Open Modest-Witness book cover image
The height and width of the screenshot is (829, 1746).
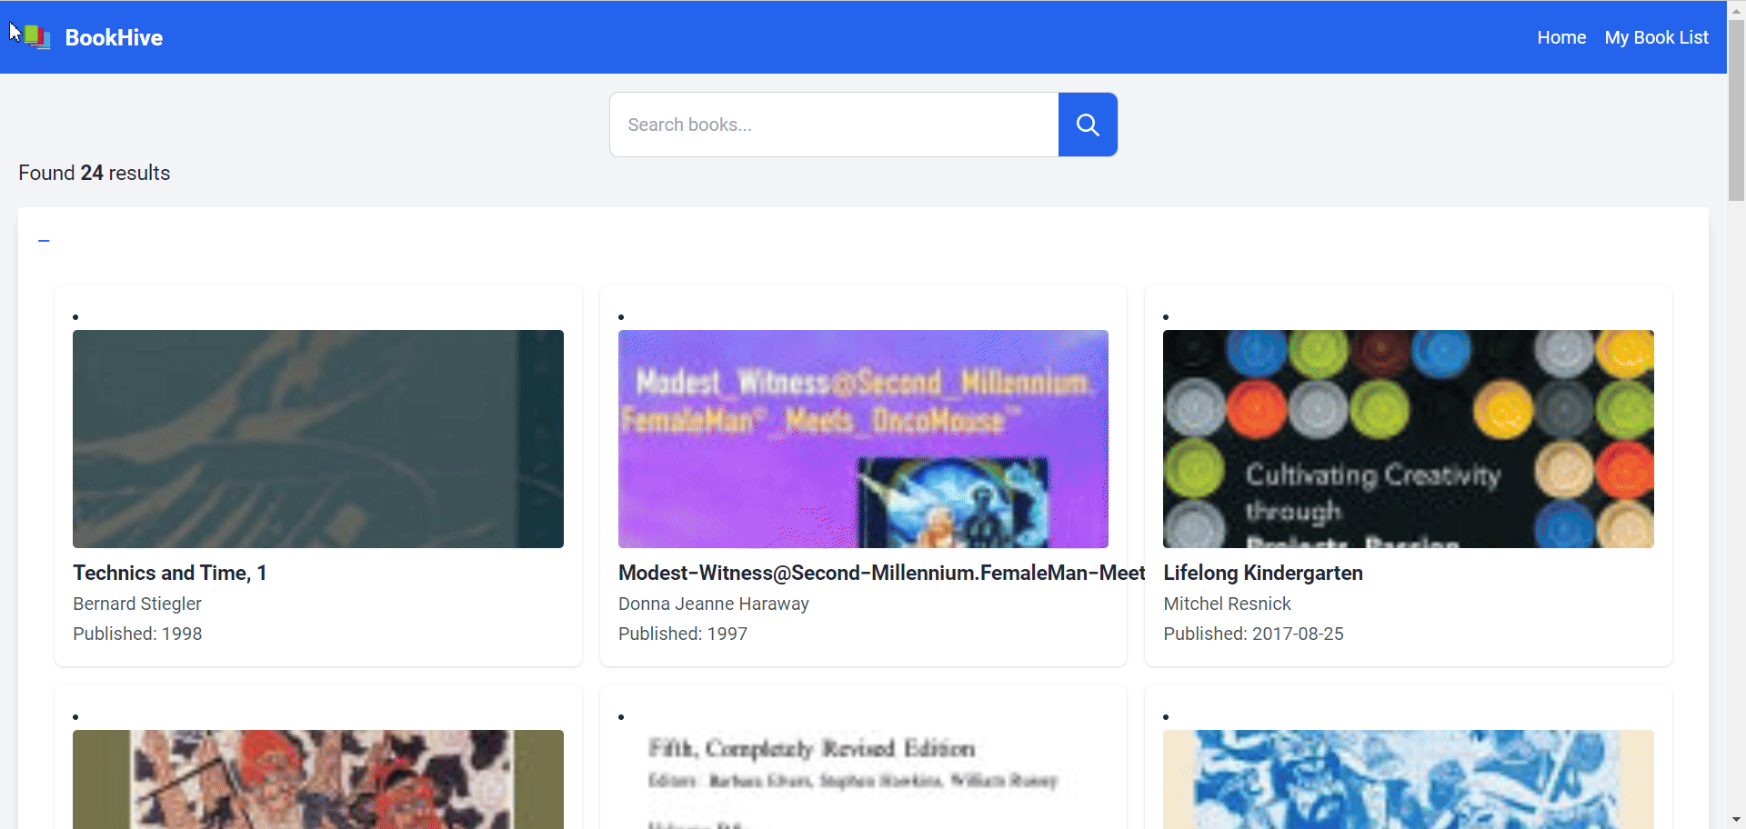863,439
